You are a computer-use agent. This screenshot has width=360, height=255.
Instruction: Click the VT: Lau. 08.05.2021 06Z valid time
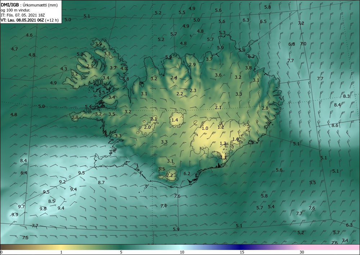coord(22,20)
